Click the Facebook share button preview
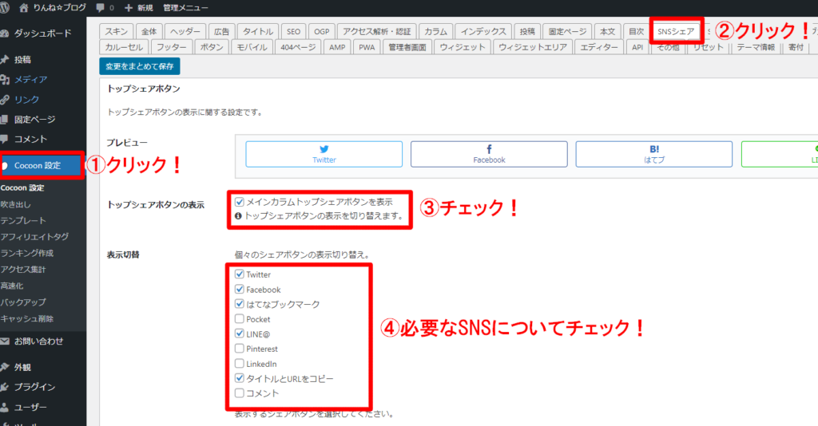The image size is (818, 426). (489, 154)
